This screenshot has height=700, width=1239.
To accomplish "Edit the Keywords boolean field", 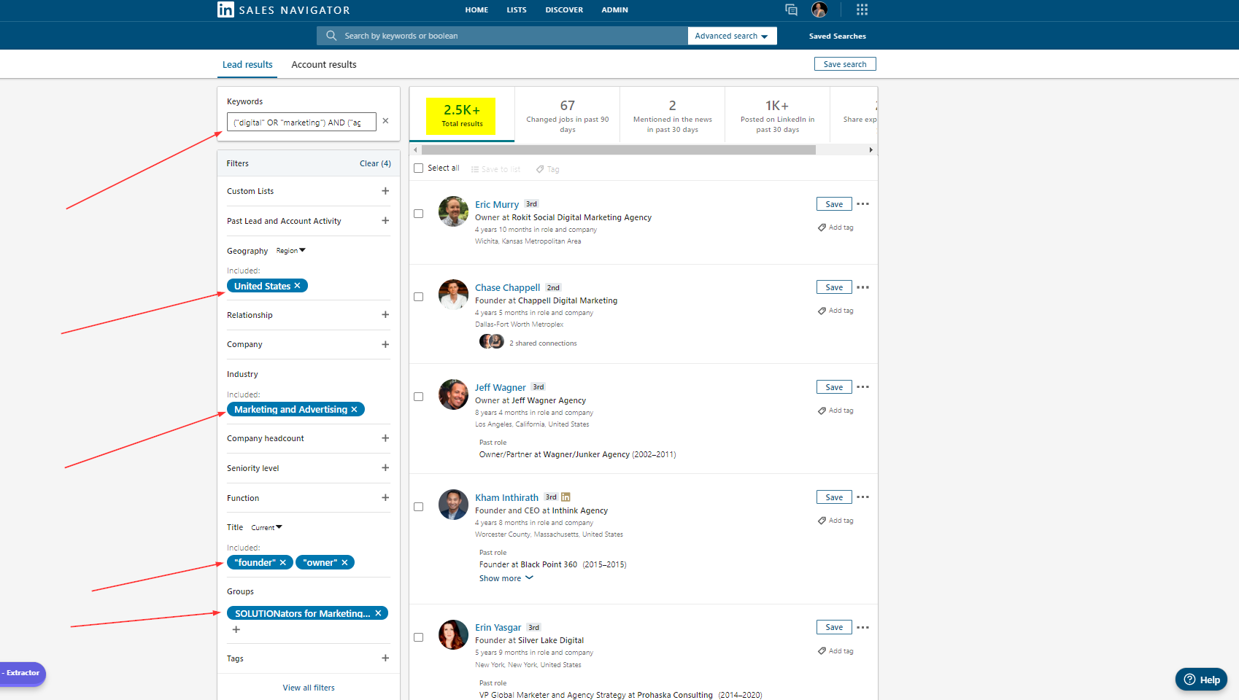I will tap(301, 122).
